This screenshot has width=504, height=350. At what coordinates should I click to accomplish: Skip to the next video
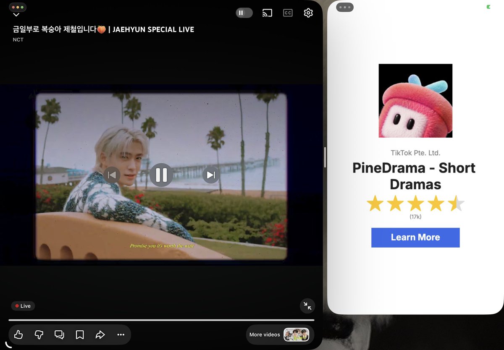tap(211, 175)
